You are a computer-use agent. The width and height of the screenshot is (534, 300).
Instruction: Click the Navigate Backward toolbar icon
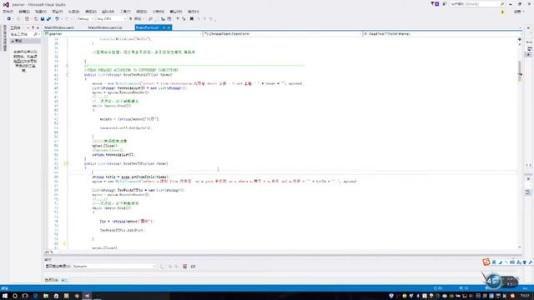pyautogui.click(x=9, y=18)
